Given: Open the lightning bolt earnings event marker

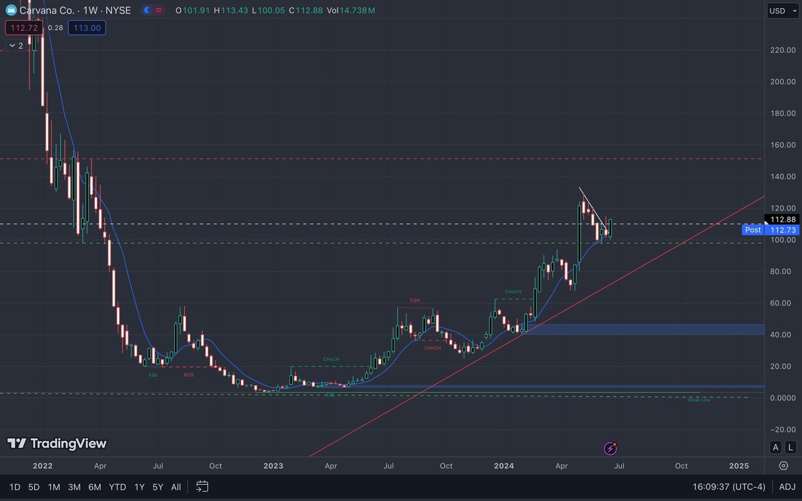Looking at the screenshot, I should (x=610, y=448).
